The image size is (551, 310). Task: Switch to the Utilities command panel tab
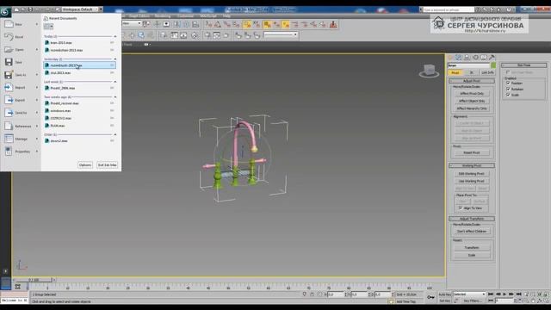coord(492,58)
